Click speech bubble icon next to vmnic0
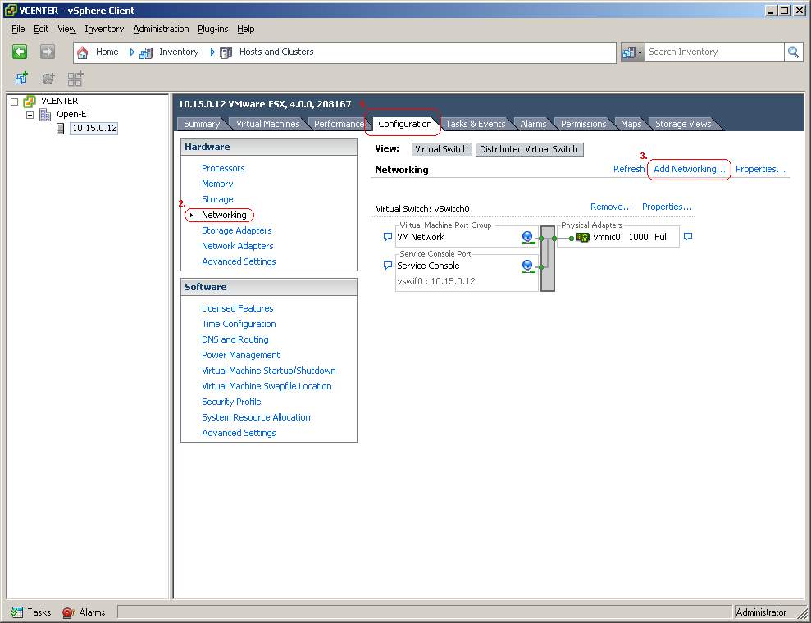811x623 pixels. click(688, 237)
